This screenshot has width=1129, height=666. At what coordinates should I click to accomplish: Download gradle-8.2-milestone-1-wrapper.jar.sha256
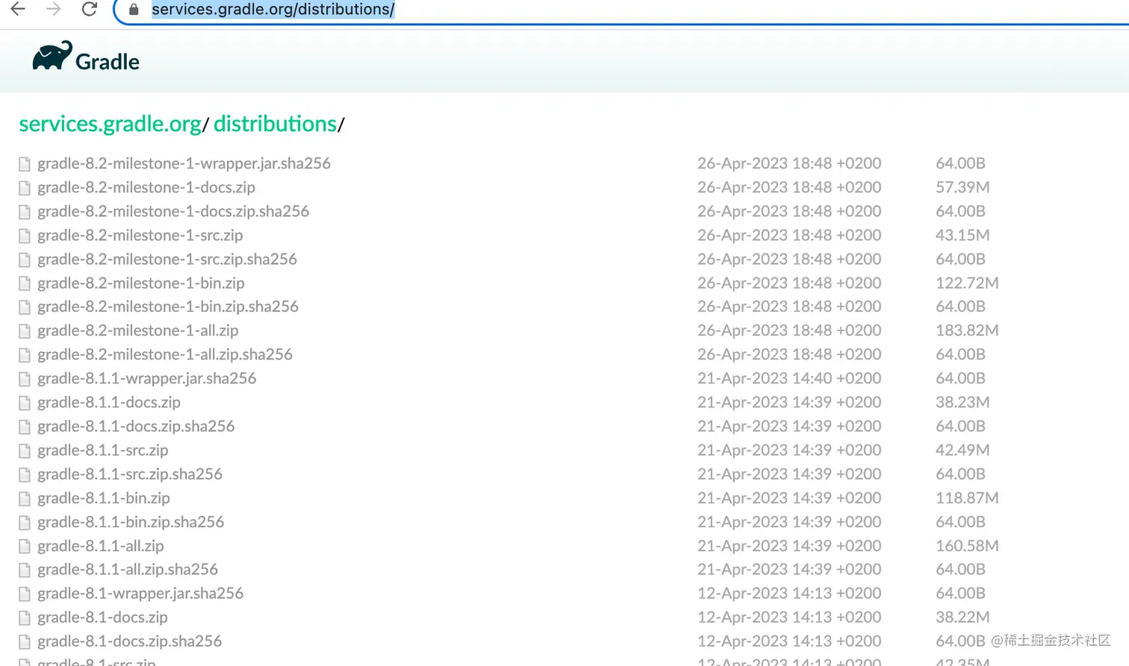184,163
